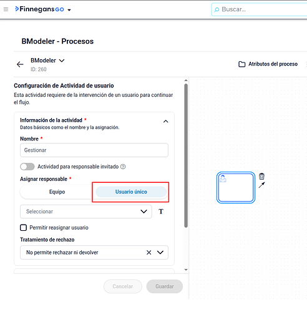The width and height of the screenshot is (307, 312).
Task: Open the Seleccionar responsable dropdown
Action: click(86, 212)
